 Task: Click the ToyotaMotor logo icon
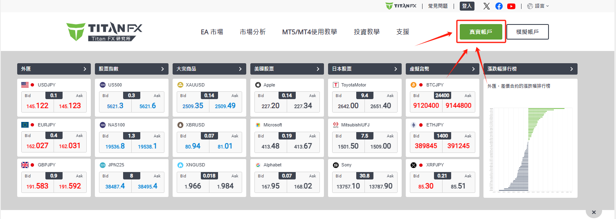336,85
